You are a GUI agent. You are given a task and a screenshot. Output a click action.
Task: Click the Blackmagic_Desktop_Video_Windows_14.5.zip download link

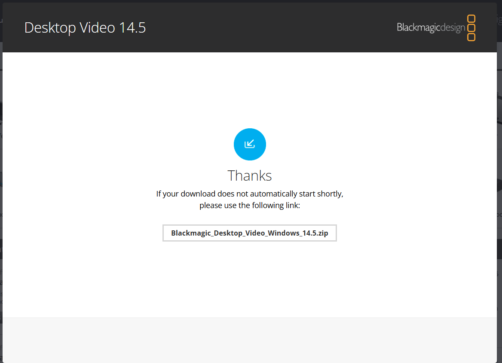pyautogui.click(x=249, y=233)
